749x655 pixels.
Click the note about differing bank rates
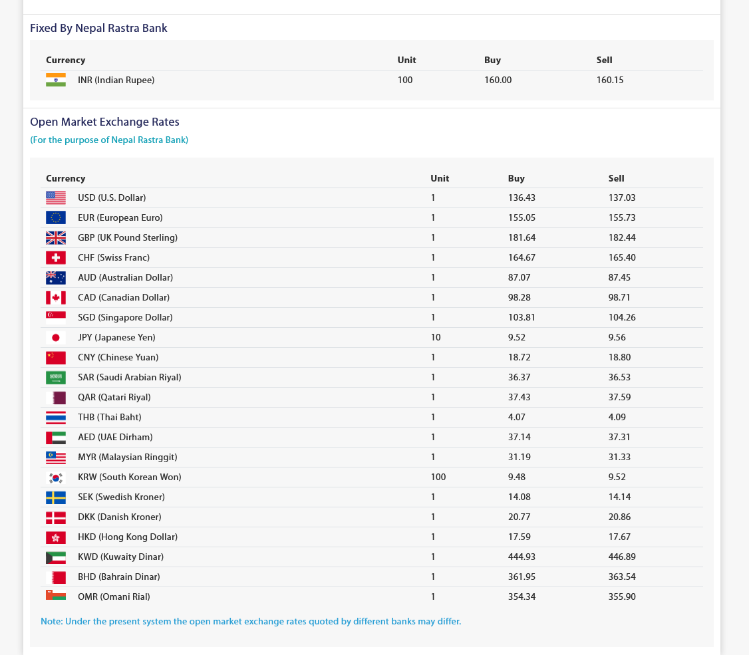[x=251, y=622]
